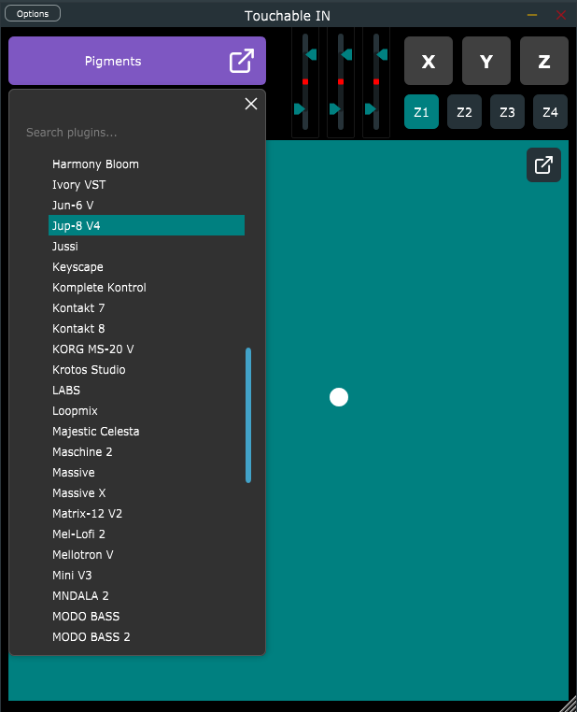The height and width of the screenshot is (712, 577).
Task: Choose Massive X in the plugin list
Action: 78,493
